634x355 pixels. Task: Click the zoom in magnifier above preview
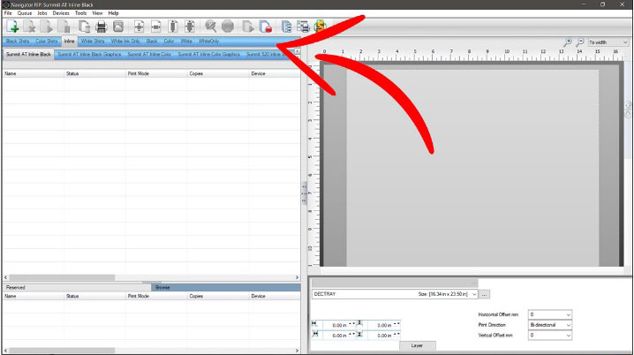tap(568, 42)
